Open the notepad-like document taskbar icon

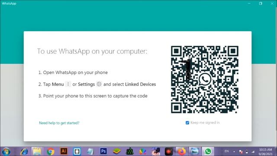(90, 152)
